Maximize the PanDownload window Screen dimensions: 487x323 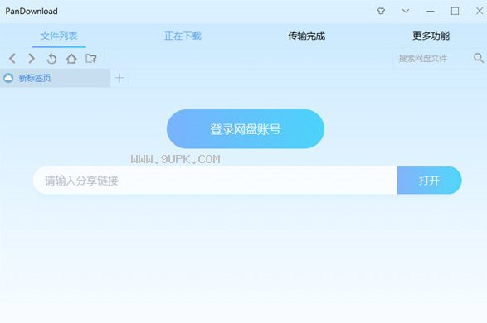click(455, 11)
